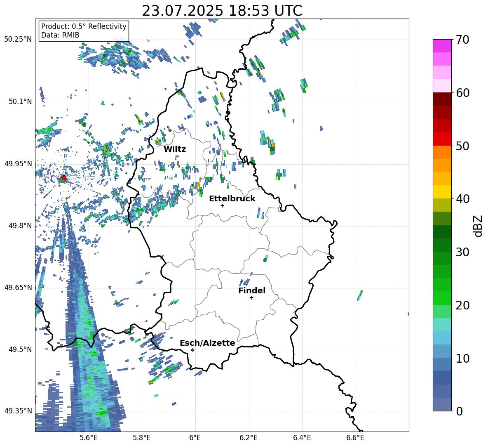This screenshot has height=446, width=488.
Task: Click the Ettelbruck city label
Action: pos(232,199)
